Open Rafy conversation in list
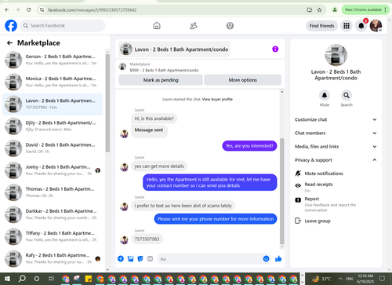The width and height of the screenshot is (392, 285). pos(53,258)
